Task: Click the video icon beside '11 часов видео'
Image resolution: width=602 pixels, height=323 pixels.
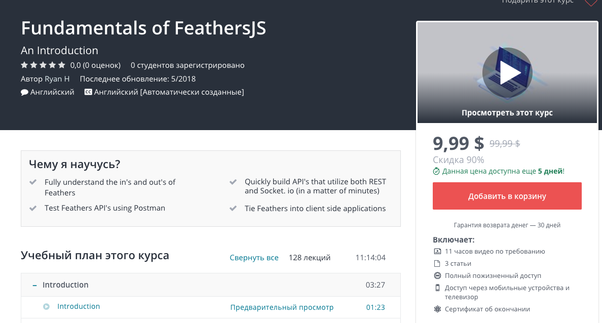Action: [438, 251]
